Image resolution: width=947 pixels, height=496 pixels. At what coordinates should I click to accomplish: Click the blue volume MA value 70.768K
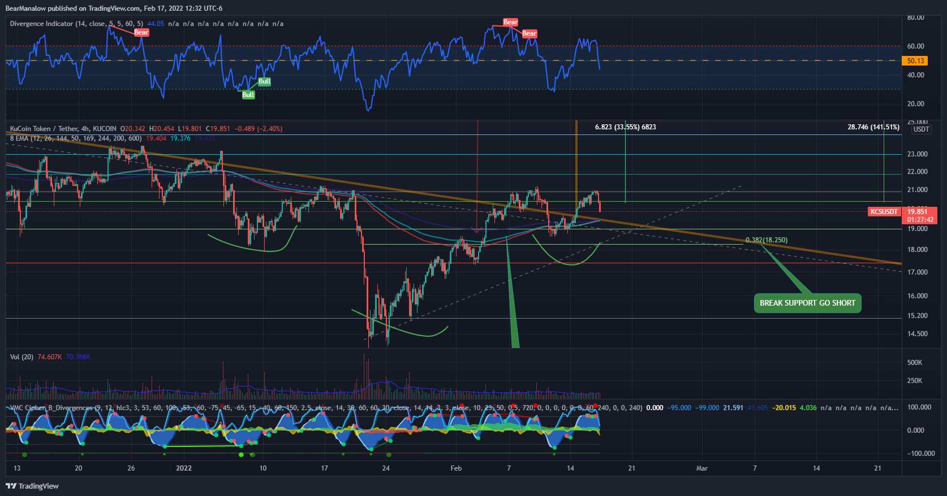pyautogui.click(x=78, y=357)
